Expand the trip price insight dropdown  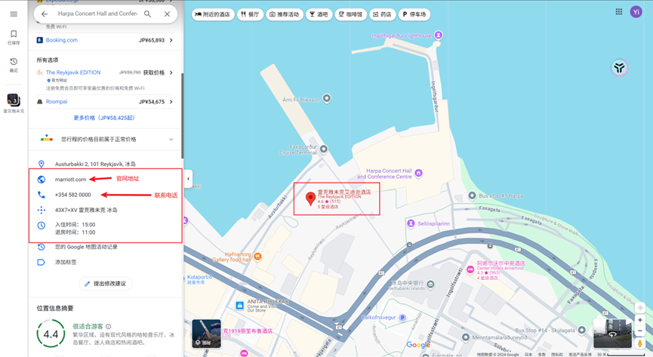(171, 140)
